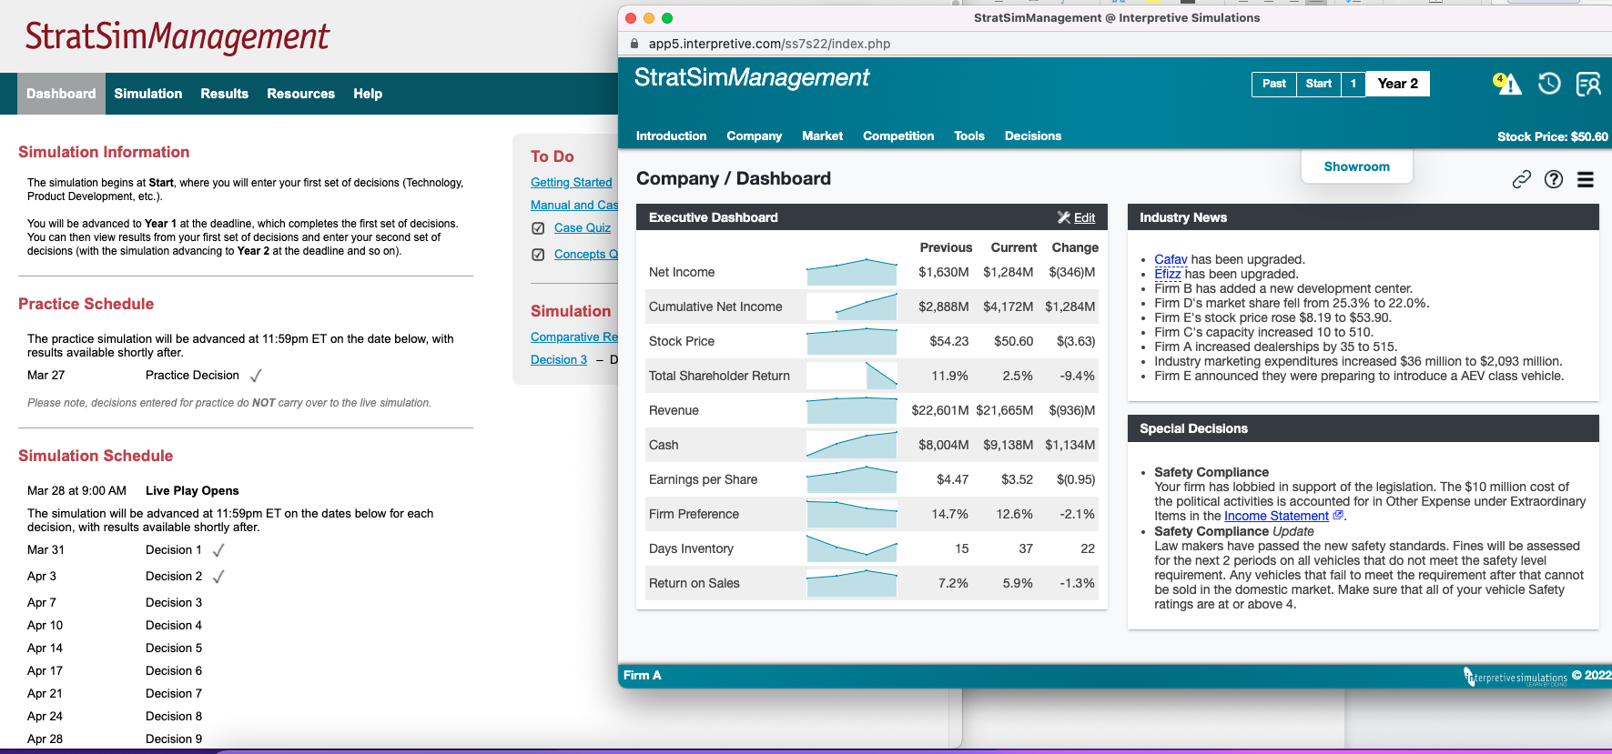Click the Cumulative Net Income row label
Screen dimensions: 1612x754
tap(715, 307)
